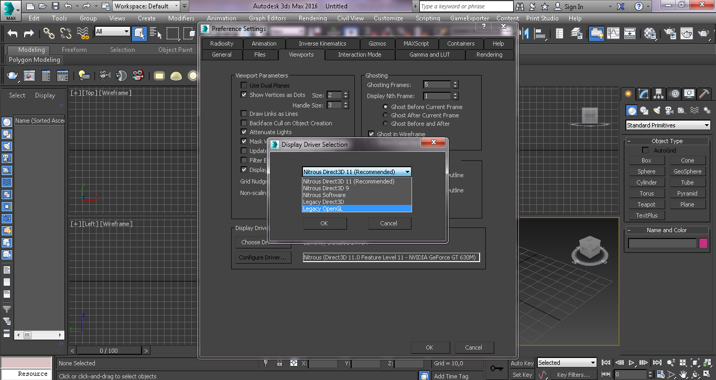Choose Legacy OpenGL driver option

(x=357, y=209)
